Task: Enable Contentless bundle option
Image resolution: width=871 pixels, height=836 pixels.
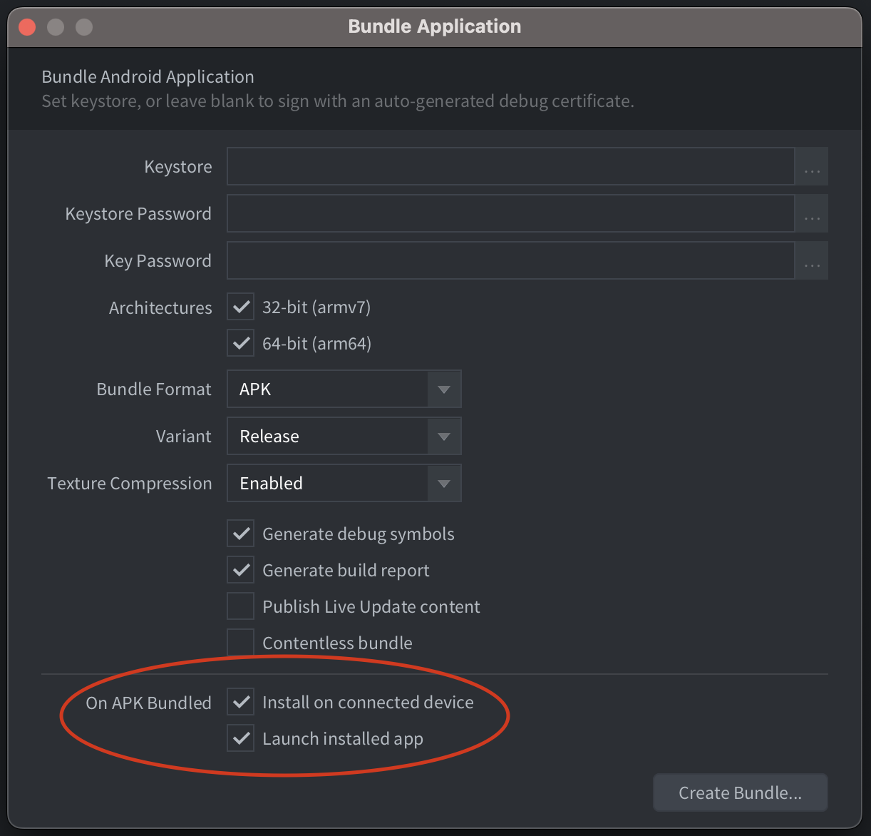Action: tap(240, 641)
